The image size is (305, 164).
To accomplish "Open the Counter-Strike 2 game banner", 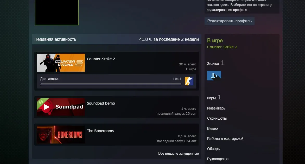I will [61, 63].
